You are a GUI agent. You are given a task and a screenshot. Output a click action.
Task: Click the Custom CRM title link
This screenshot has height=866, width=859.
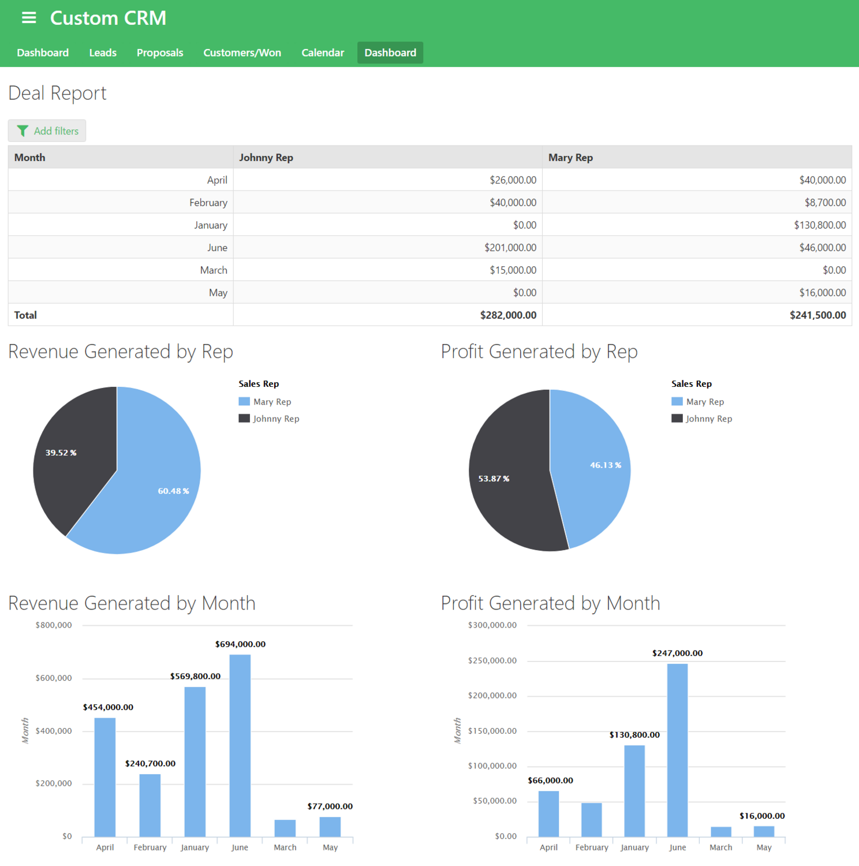108,18
